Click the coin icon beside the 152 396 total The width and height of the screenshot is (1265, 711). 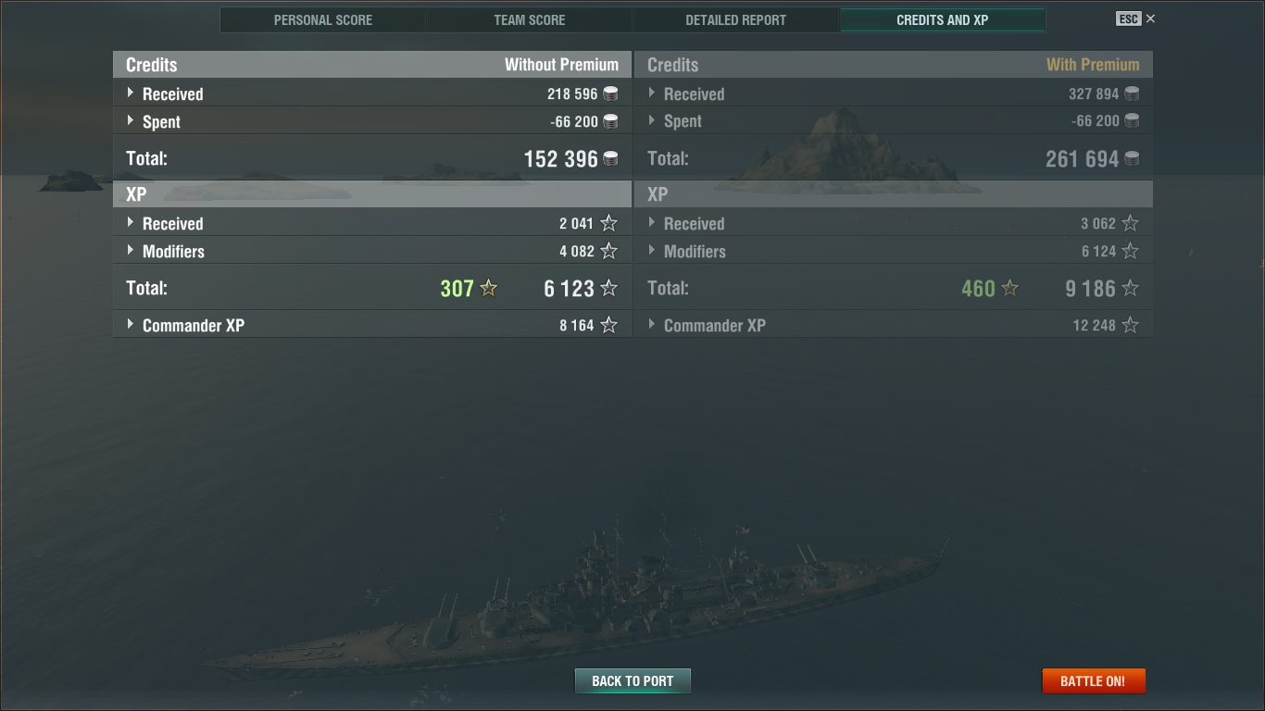click(610, 158)
